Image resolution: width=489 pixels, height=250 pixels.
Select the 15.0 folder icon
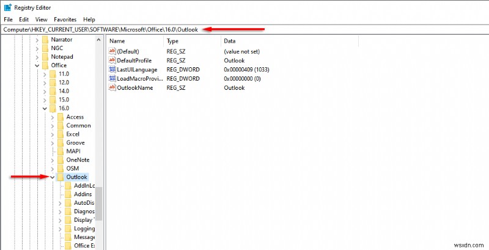(x=53, y=100)
